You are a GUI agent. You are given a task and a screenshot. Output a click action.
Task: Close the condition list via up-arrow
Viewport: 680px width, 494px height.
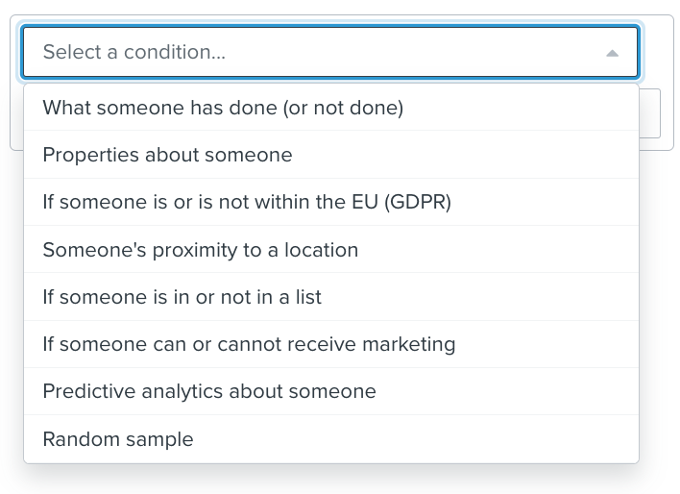click(x=612, y=53)
